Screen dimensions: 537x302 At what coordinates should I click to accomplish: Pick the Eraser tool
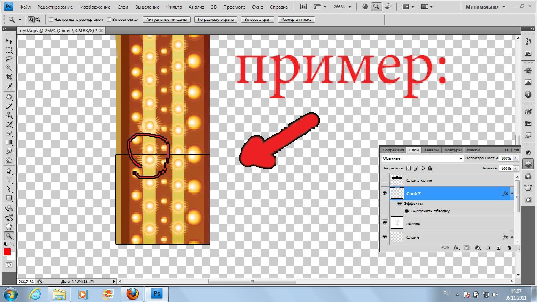coord(9,134)
